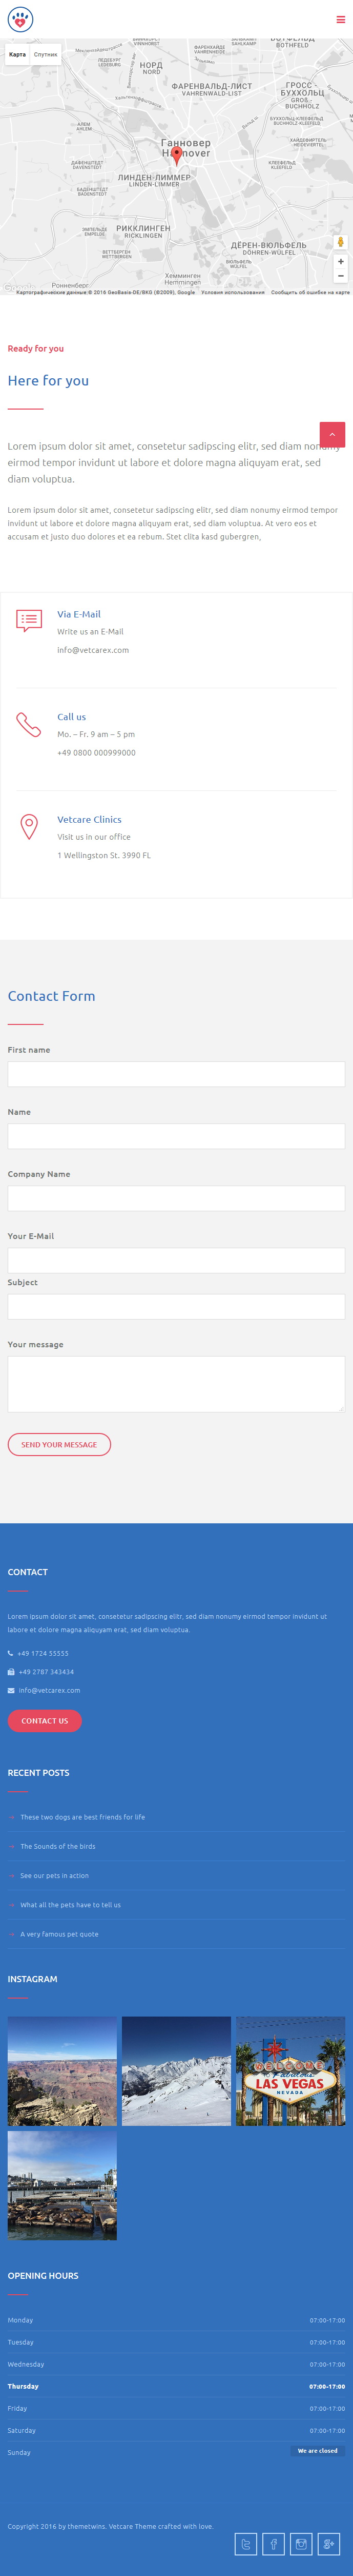Viewport: 353px width, 2576px height.
Task: Click the red map location pin
Action: 176,155
